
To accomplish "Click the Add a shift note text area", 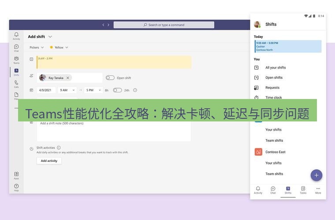I will click(114, 131).
